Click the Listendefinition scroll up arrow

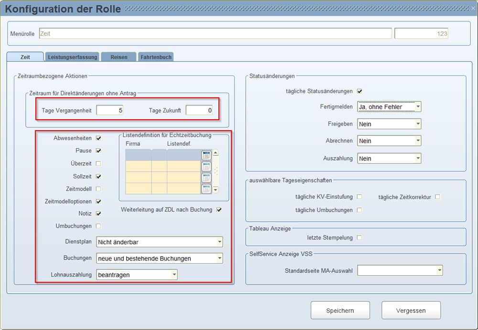pyautogui.click(x=216, y=154)
